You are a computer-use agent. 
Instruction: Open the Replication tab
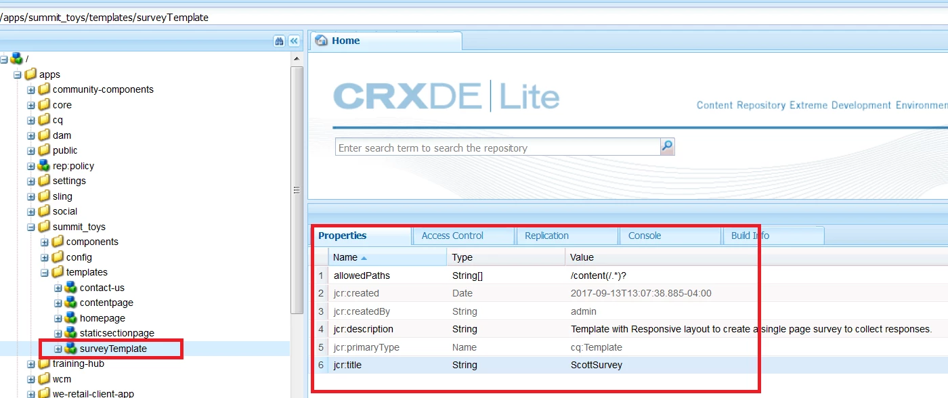(567, 236)
